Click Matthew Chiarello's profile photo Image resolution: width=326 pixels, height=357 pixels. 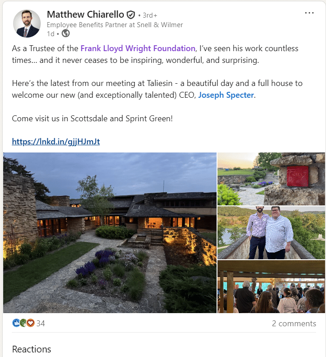27,24
